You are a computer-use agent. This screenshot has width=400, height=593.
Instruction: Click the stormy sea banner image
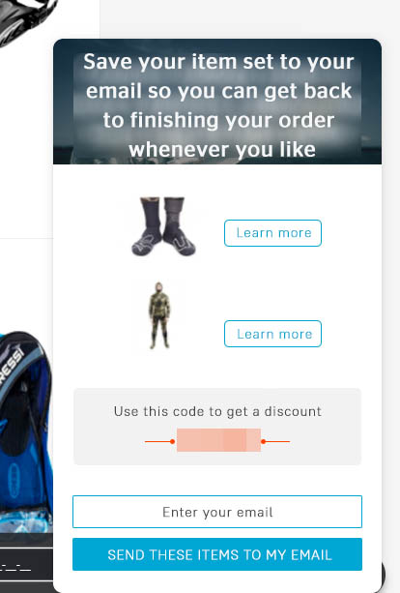[x=217, y=102]
